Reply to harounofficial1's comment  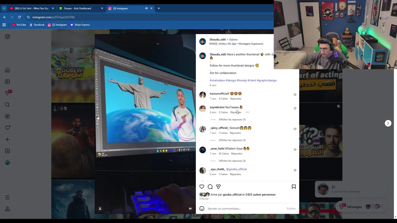click(x=236, y=99)
